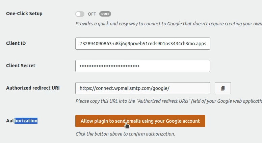Focus the Client ID input field

142,44
